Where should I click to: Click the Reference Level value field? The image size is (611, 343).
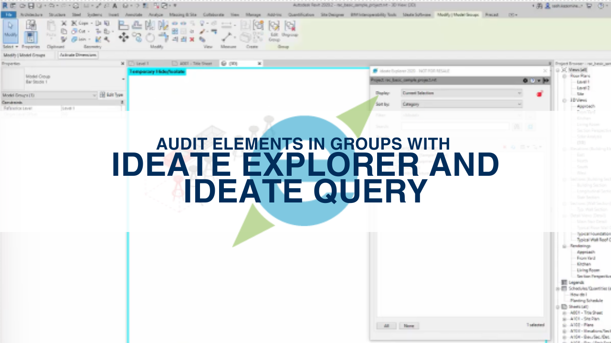point(91,109)
